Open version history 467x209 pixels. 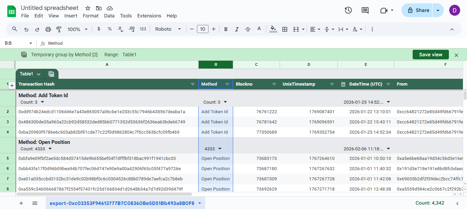(x=348, y=10)
